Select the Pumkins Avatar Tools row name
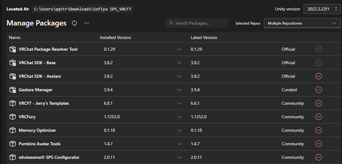The image size is (342, 164). [40, 144]
